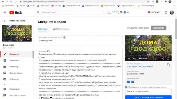Open the hamburger navigation menu
177x99 pixels.
pos(5,12)
